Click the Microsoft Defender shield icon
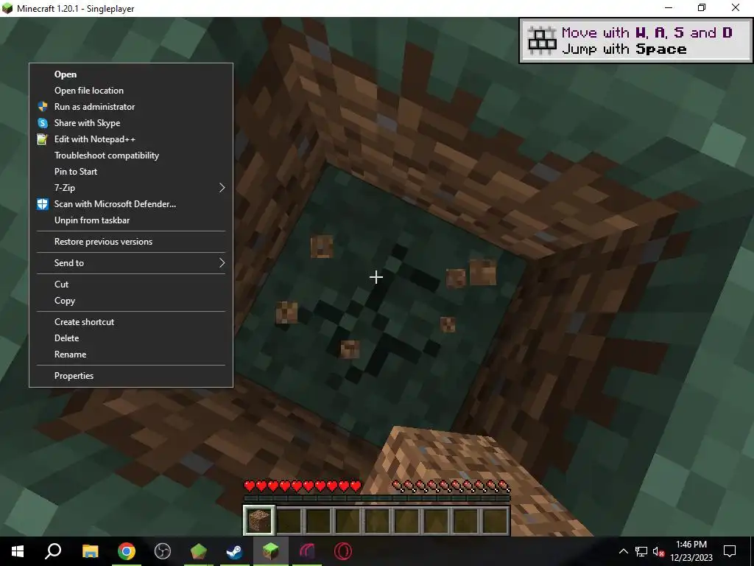The image size is (754, 566). 42,204
